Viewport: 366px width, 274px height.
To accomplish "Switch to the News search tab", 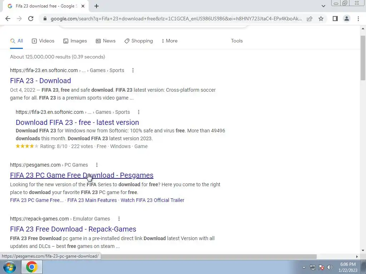I will (105, 41).
